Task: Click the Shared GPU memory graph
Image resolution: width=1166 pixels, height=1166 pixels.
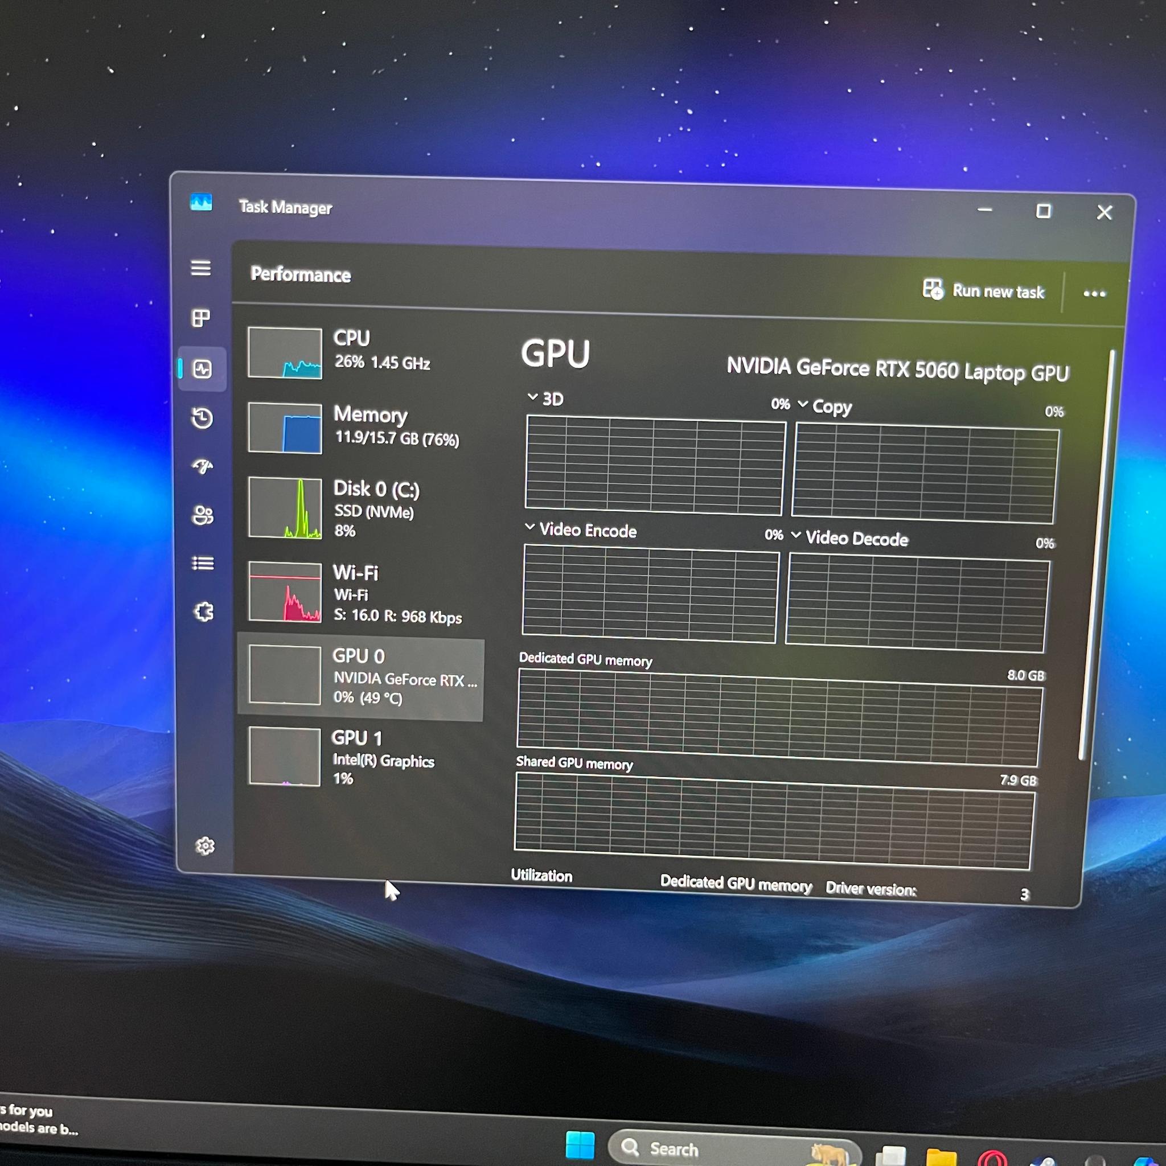Action: click(x=774, y=821)
